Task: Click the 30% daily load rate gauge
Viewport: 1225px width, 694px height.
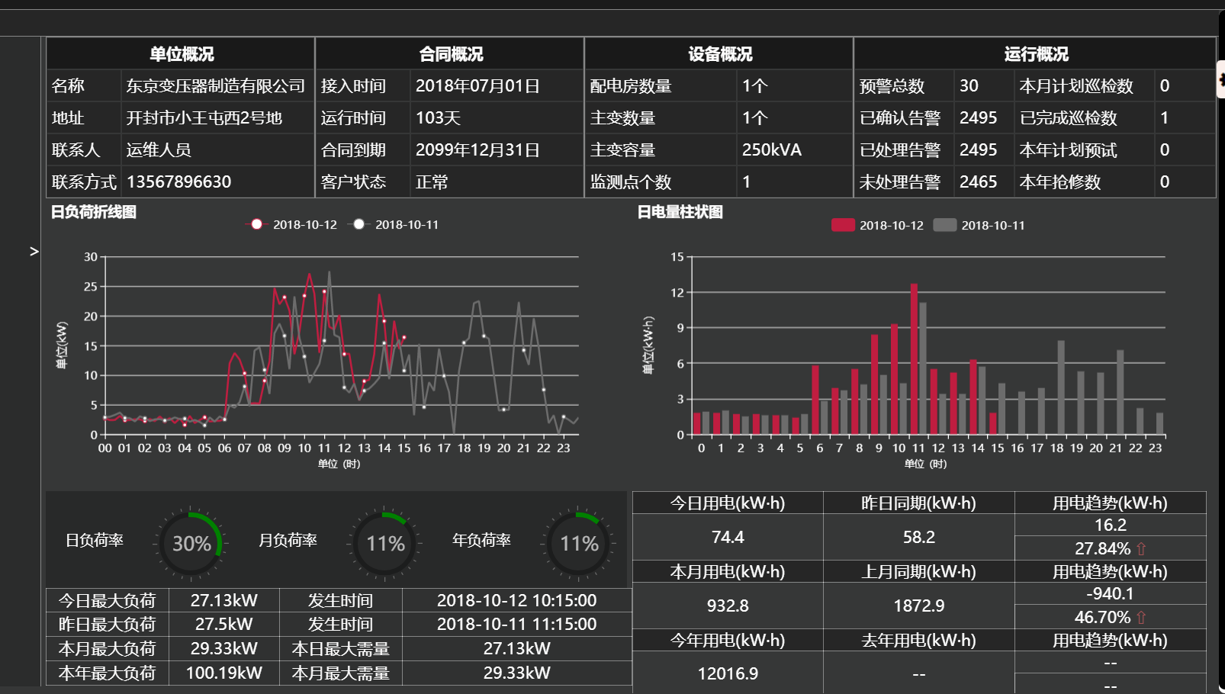Action: (x=191, y=543)
